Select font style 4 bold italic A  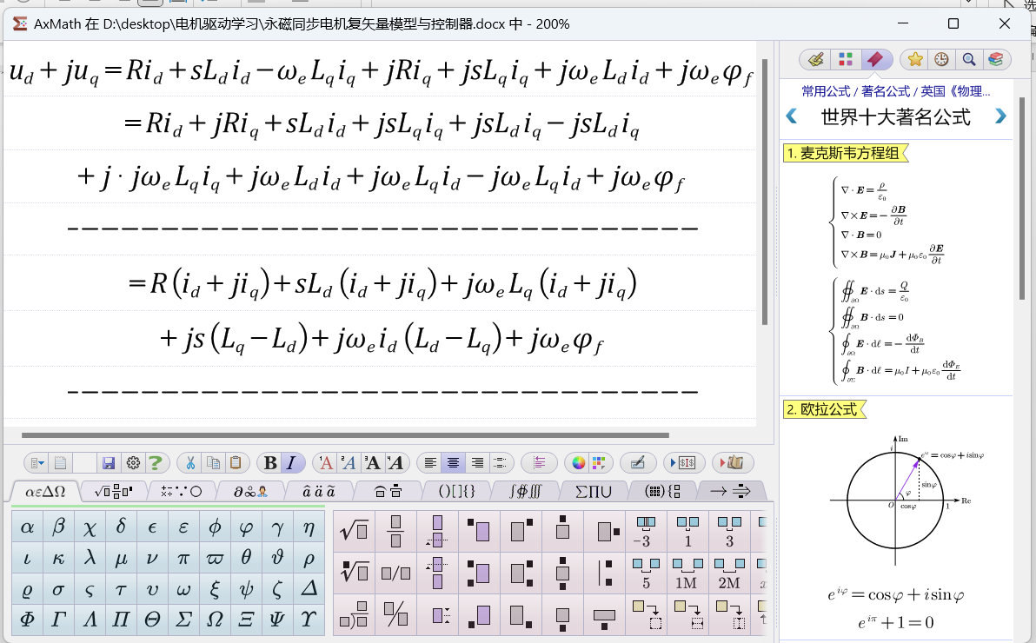point(395,463)
